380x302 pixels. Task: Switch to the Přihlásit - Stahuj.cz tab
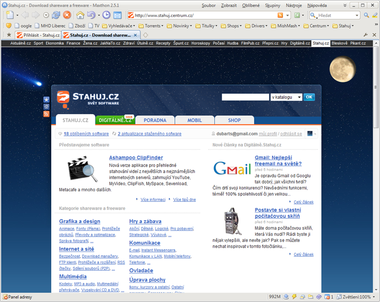(x=38, y=35)
